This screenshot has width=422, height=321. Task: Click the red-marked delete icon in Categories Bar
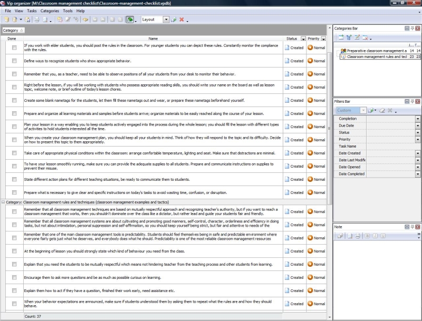(x=365, y=37)
